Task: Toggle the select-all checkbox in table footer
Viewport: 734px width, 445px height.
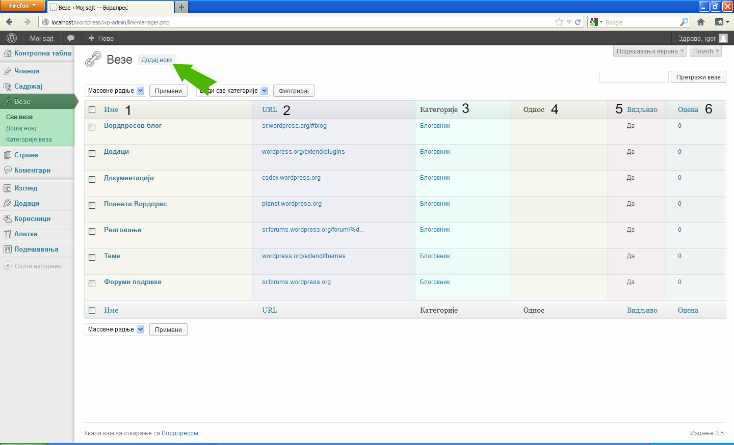Action: click(92, 310)
